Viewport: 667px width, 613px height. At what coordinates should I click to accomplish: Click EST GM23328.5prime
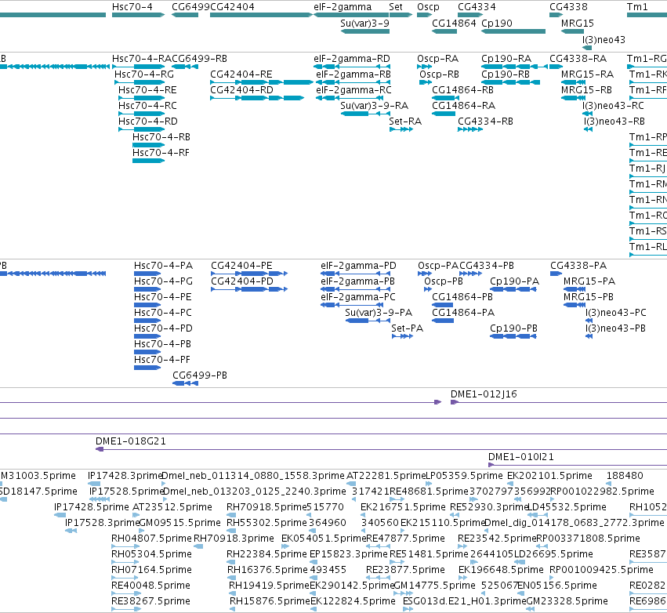coord(531,609)
